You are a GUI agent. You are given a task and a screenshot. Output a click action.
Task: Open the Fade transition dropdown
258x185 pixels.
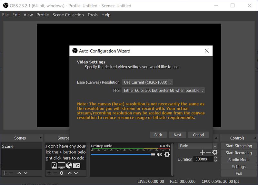197,146
